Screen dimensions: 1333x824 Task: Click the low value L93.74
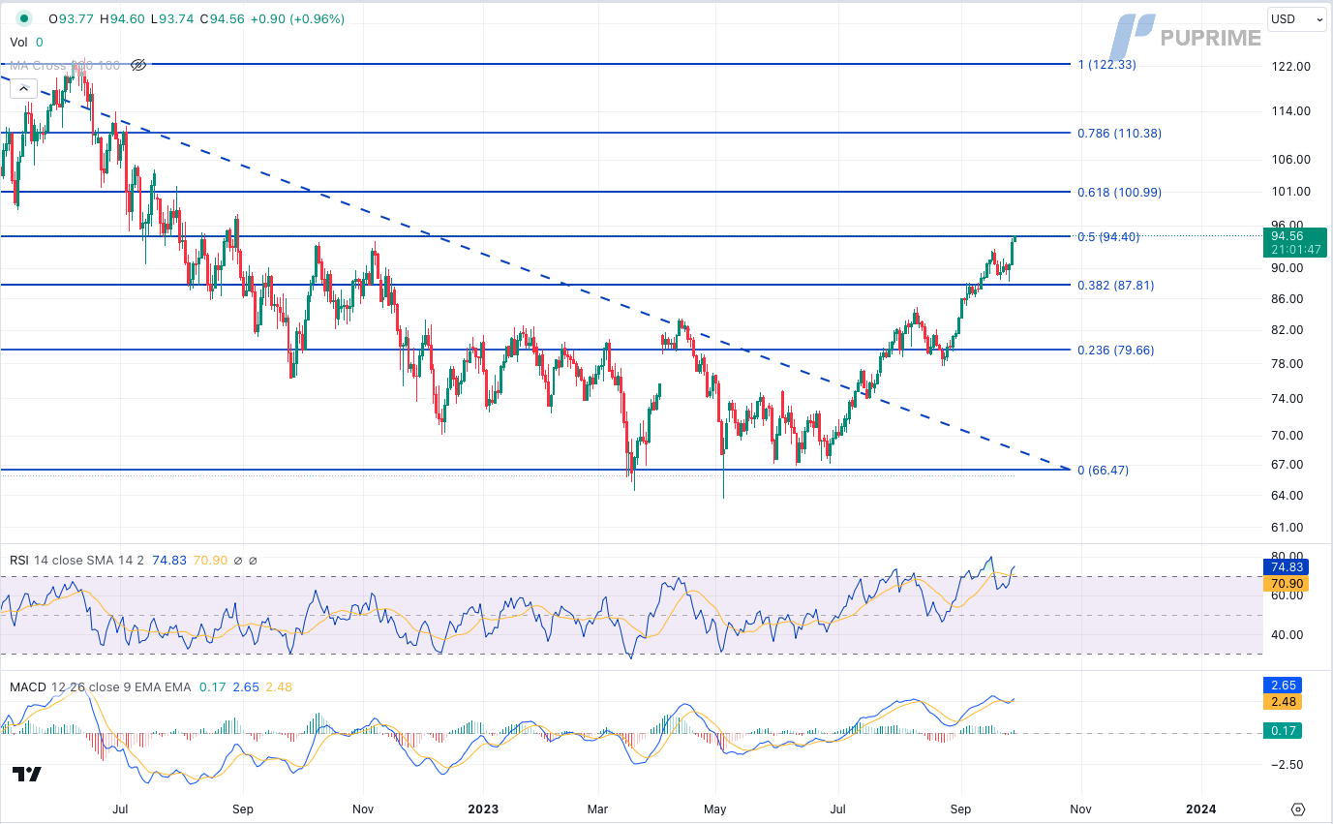(x=173, y=18)
